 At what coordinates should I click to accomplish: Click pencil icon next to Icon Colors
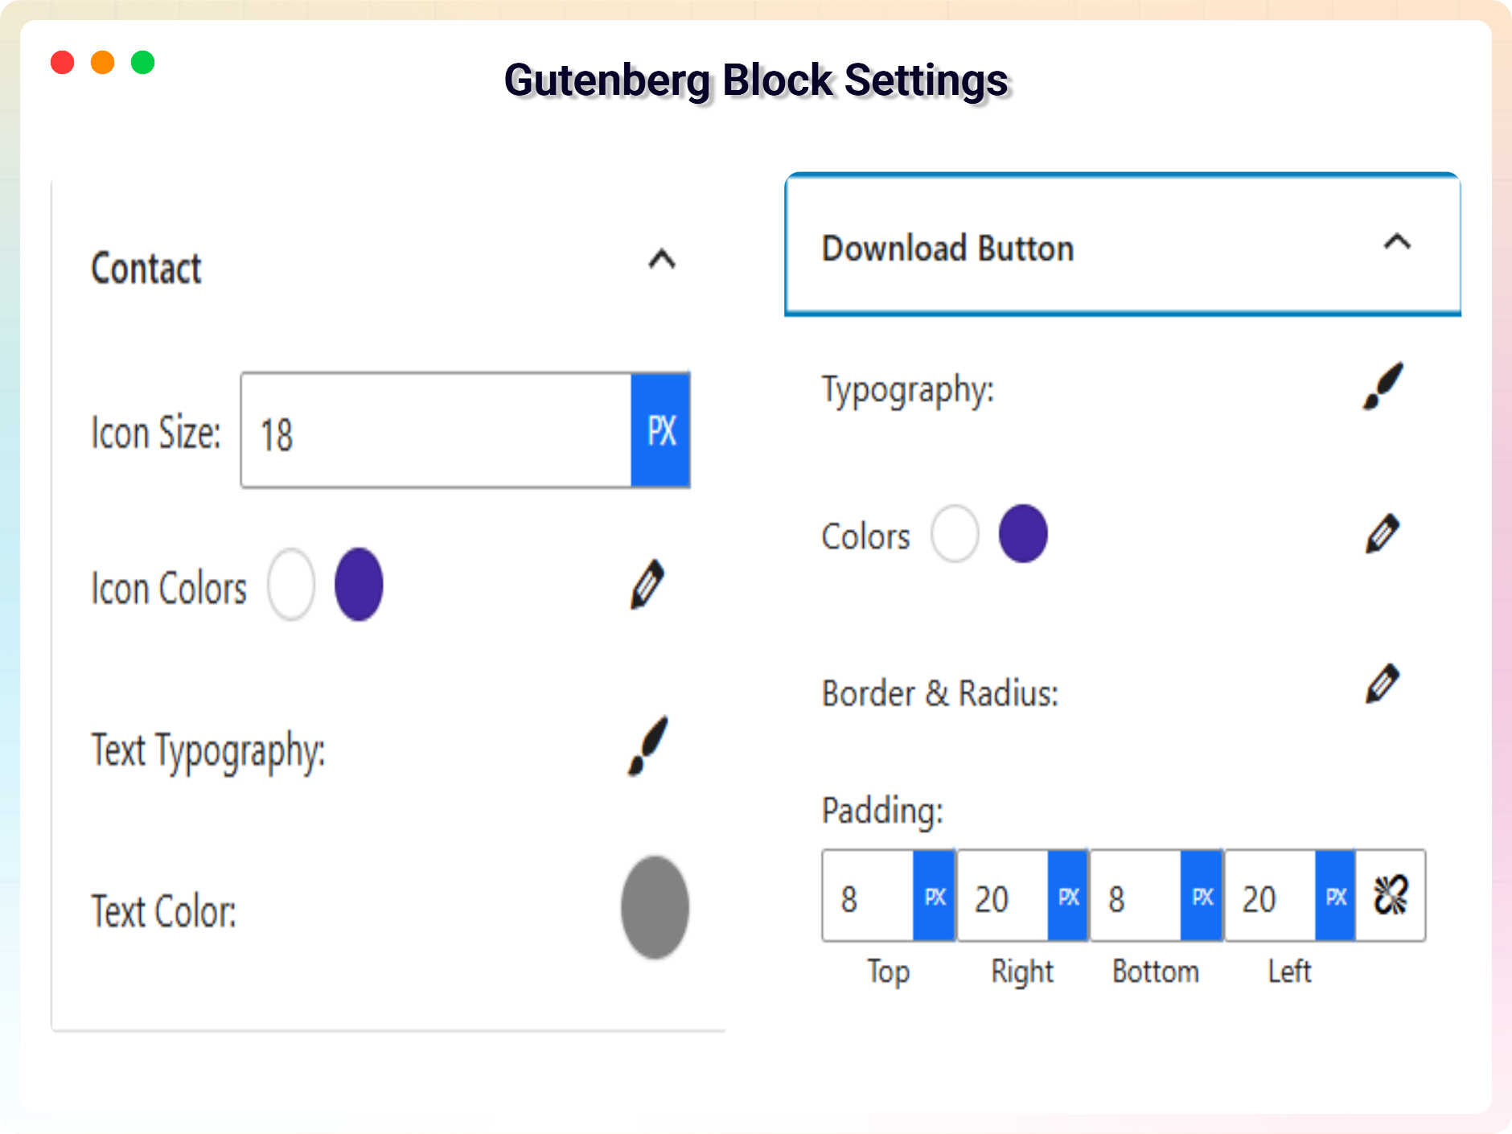(647, 585)
